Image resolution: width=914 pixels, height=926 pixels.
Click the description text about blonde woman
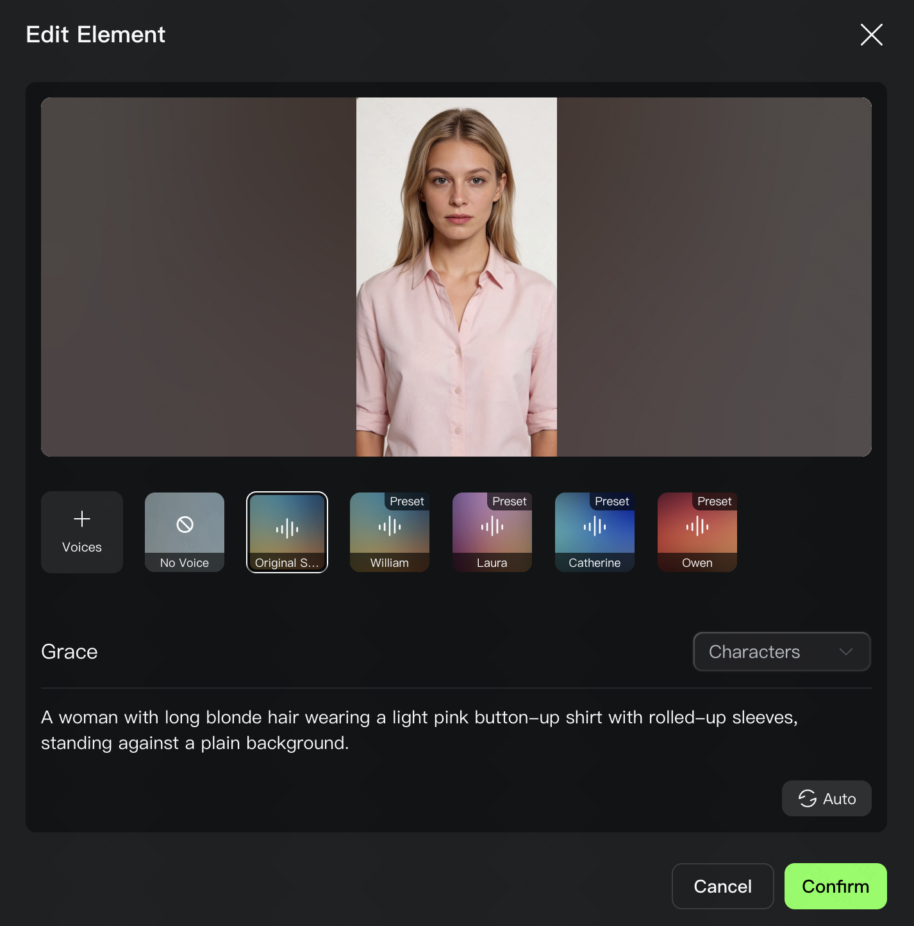(419, 730)
